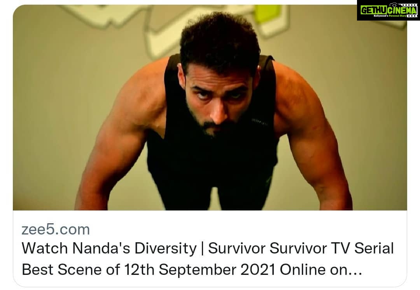The image size is (420, 290).
Task: Click the green 'GETHU' word in logo
Action: click(373, 10)
